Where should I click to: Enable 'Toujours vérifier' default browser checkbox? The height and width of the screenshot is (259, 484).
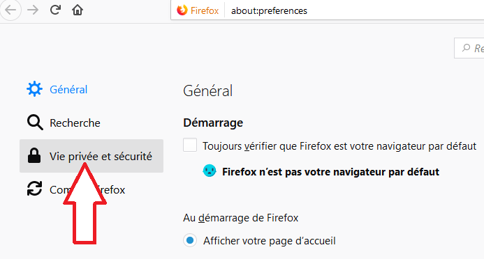190,145
